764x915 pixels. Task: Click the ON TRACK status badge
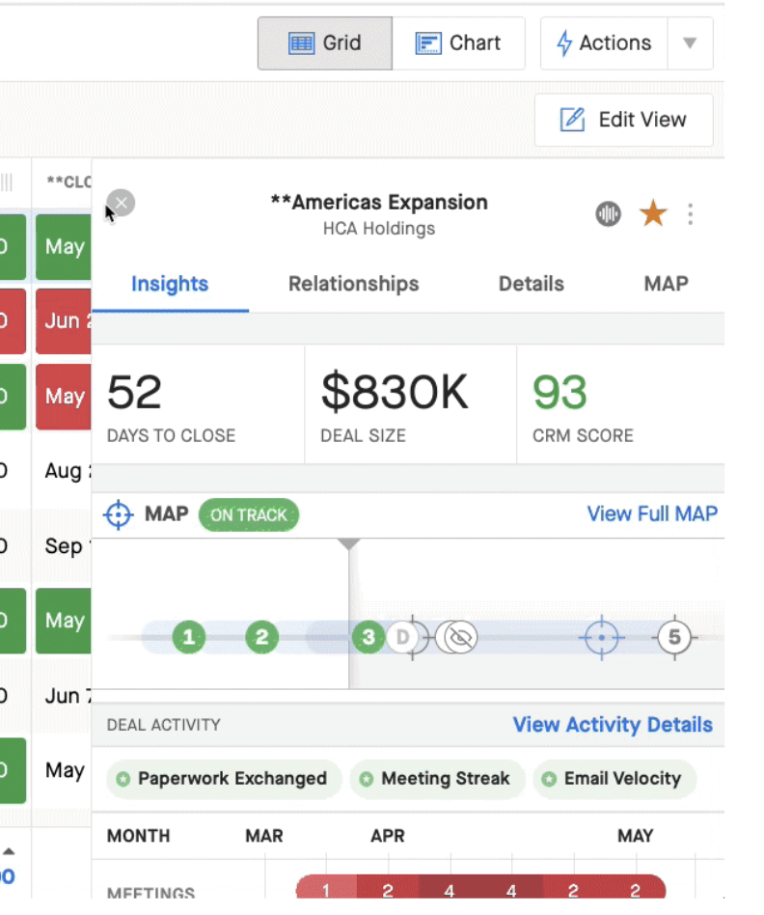coord(249,514)
